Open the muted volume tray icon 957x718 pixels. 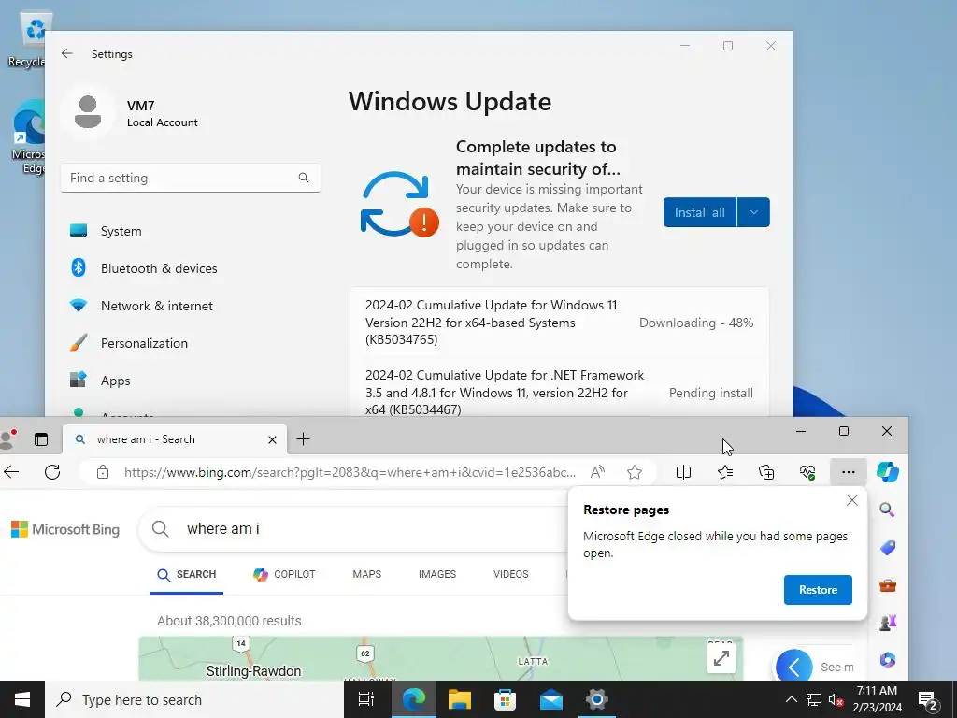pos(836,699)
